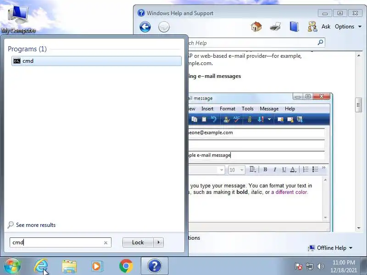Viewport: 367px width, 275px height.
Task: Click the set priority icon
Action: 261,119
